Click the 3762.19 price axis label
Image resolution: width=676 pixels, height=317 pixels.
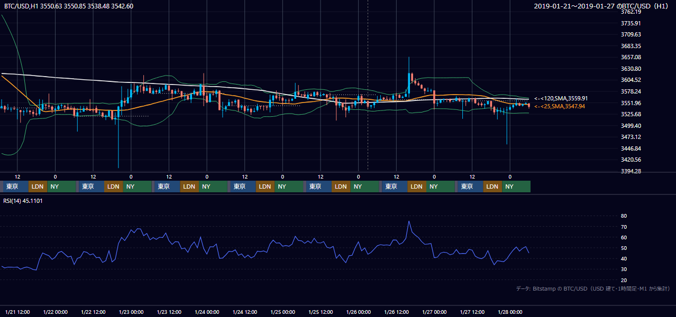click(631, 12)
